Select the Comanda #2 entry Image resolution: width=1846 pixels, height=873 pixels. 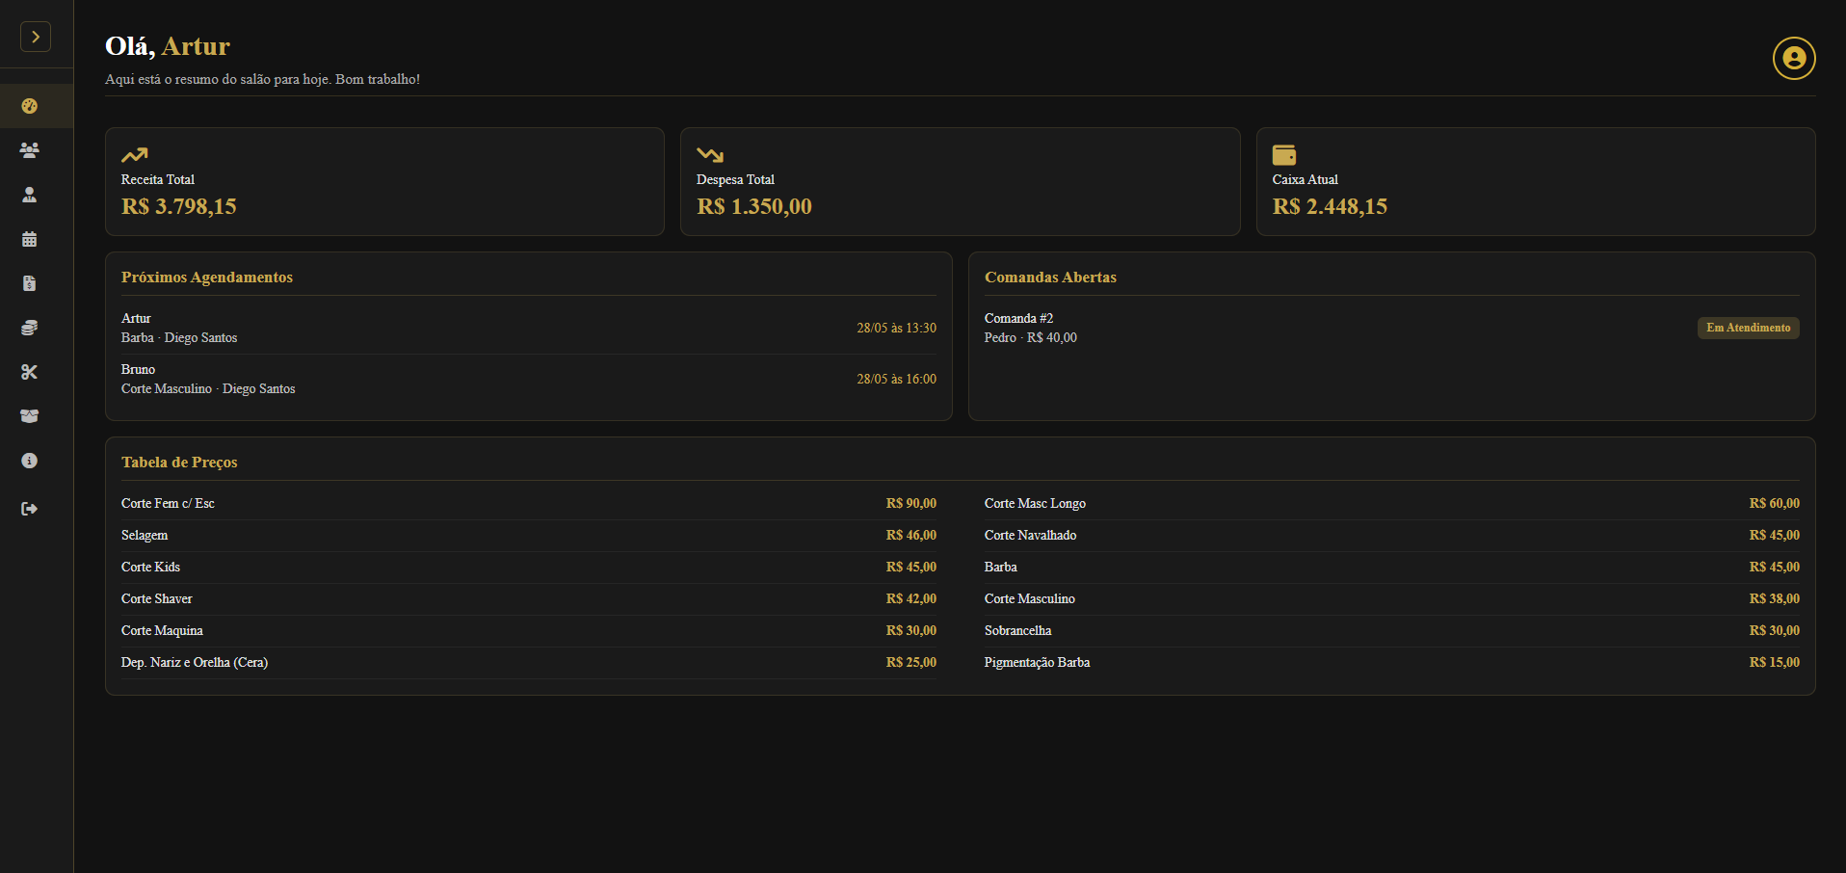point(1391,328)
